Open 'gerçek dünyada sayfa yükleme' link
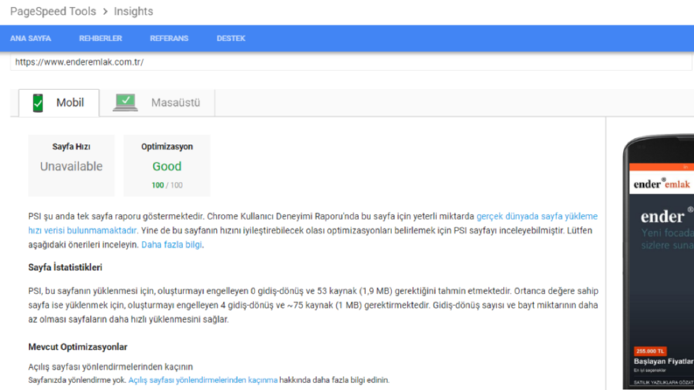The width and height of the screenshot is (694, 390). coord(536,216)
